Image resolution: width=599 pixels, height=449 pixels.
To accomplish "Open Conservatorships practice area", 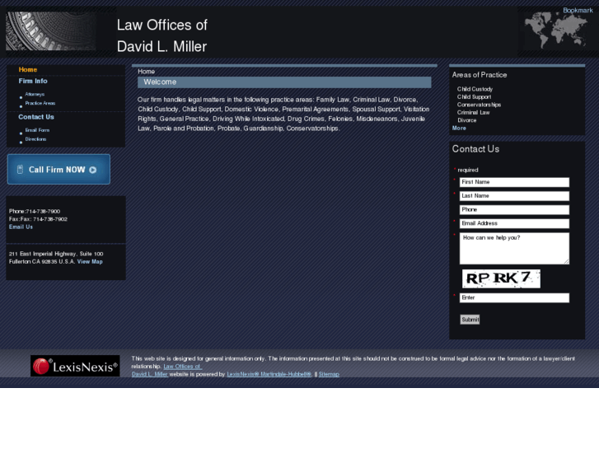I will tap(479, 105).
